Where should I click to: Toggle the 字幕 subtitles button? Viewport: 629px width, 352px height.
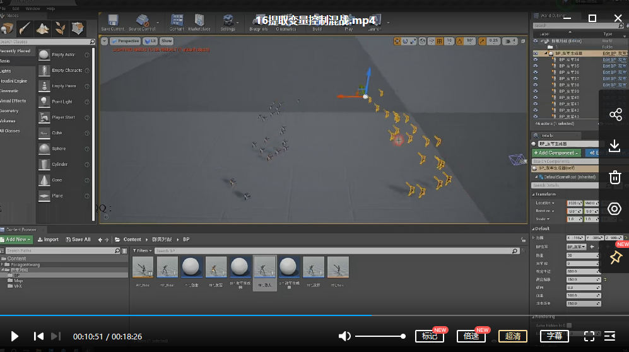click(555, 336)
